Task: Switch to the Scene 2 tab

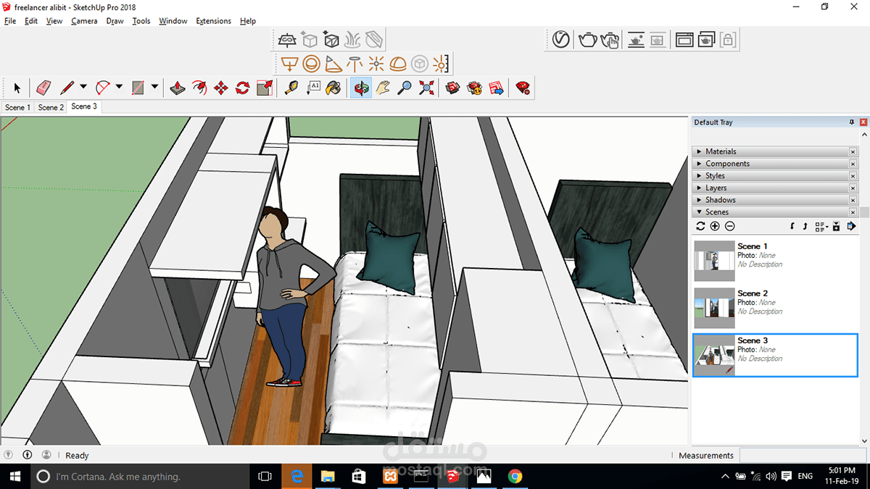Action: pos(51,107)
